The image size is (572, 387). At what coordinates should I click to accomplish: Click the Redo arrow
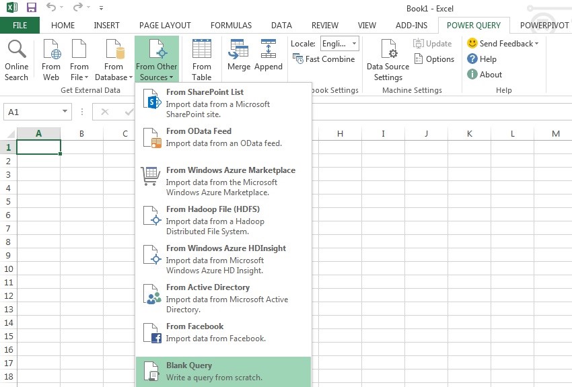coord(77,7)
